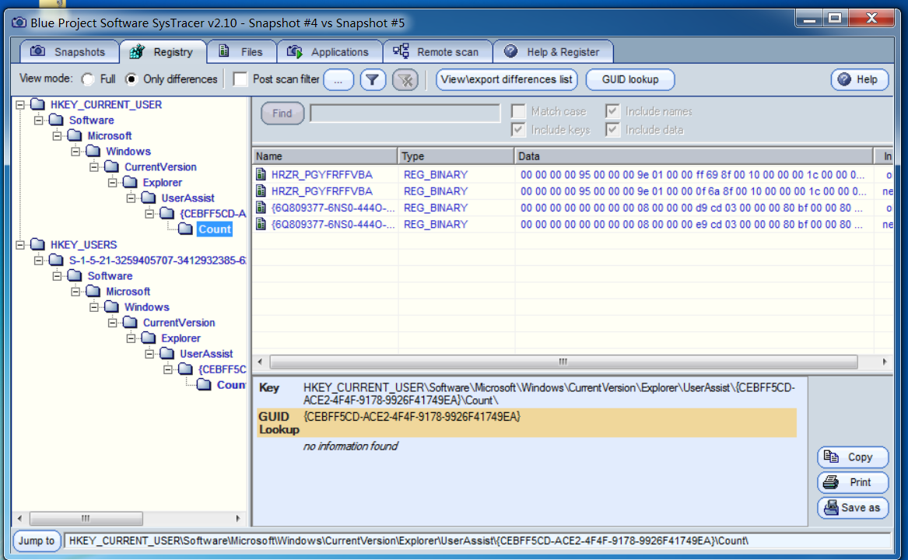Select the HKEY_USERS folder icon
Screen dimensions: 908x560
(x=37, y=244)
